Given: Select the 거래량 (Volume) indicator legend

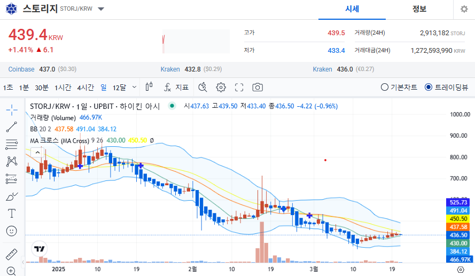Looking at the screenshot, I should click(x=53, y=118).
